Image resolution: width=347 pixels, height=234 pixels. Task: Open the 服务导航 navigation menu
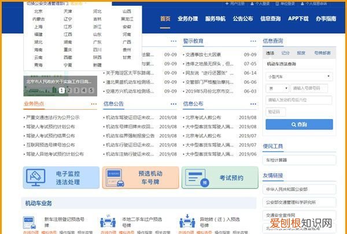point(215,18)
